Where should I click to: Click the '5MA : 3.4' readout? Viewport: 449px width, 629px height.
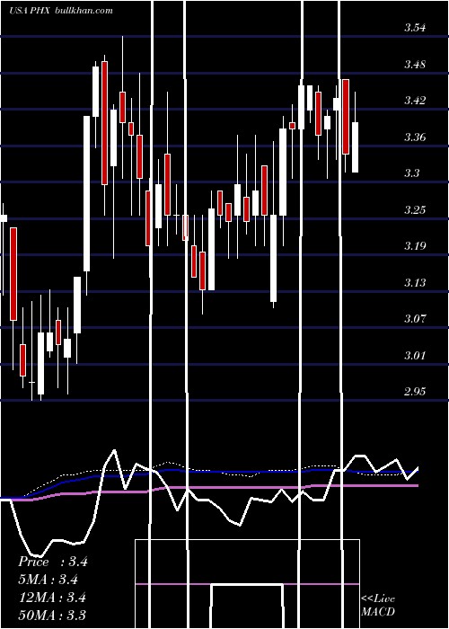pyautogui.click(x=48, y=580)
